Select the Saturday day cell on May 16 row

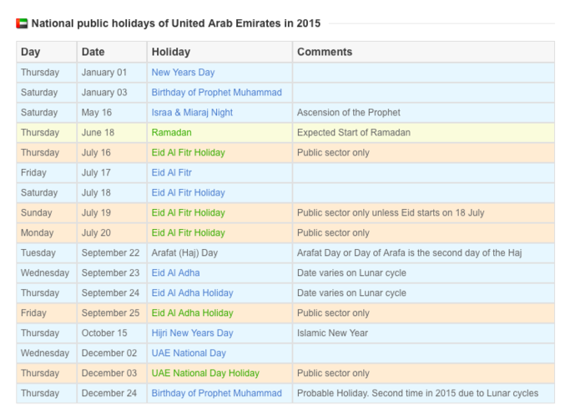[47, 113]
